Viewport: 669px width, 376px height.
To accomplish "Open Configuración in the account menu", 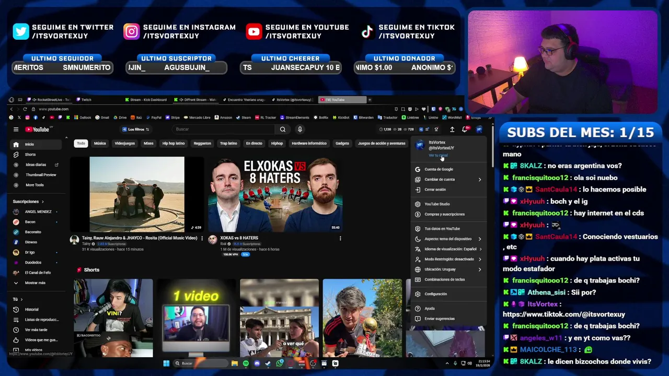I will click(x=448, y=294).
